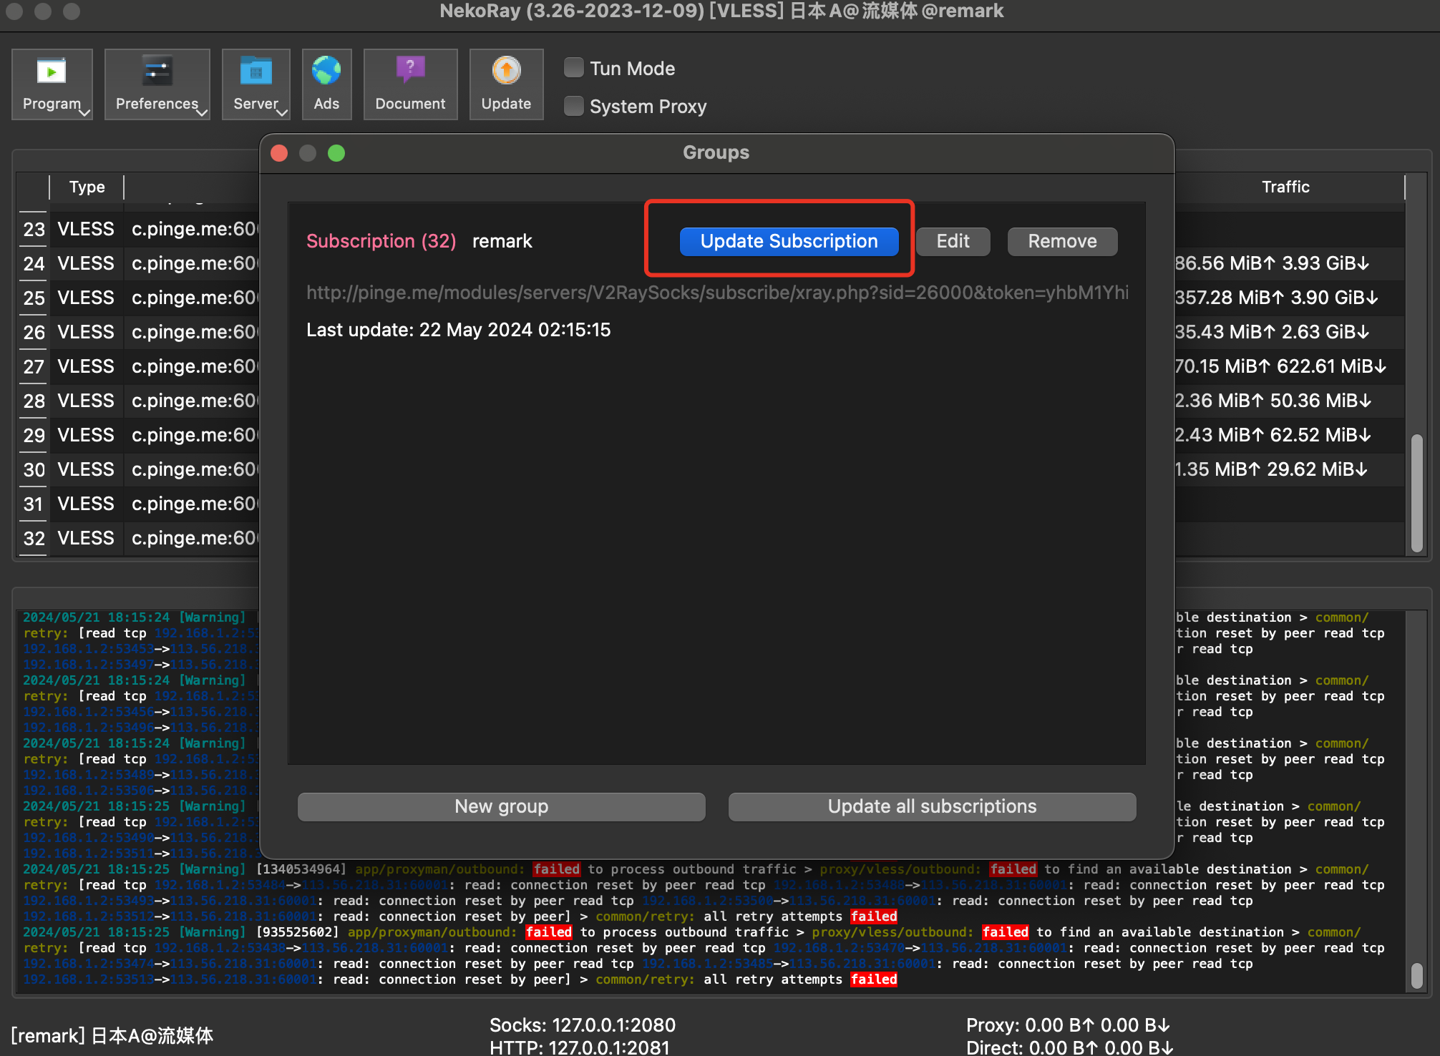Click the Type column header
Screen dimensions: 1440x1056
tap(87, 187)
